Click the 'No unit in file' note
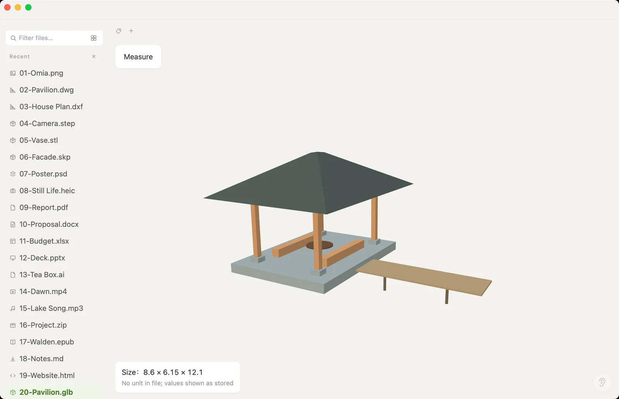This screenshot has height=399, width=619. point(178,383)
